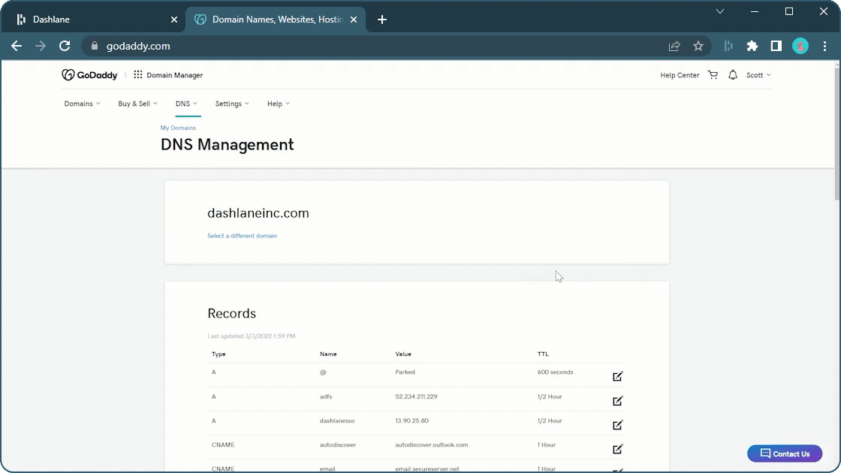
Task: Go back to previous page
Action: [x=17, y=46]
